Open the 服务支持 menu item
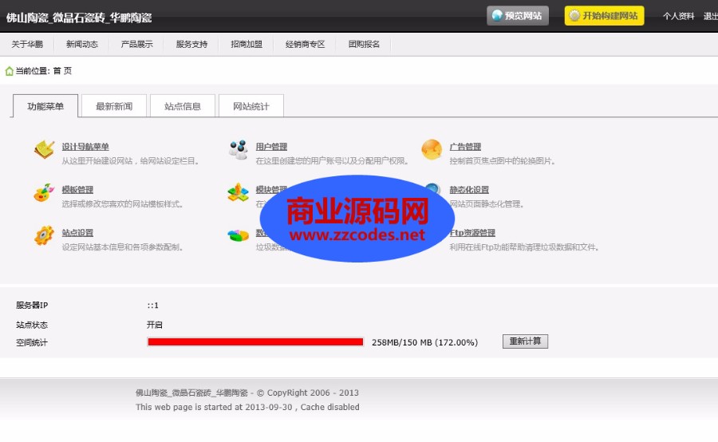Viewport: 718px width, 442px height. (191, 45)
